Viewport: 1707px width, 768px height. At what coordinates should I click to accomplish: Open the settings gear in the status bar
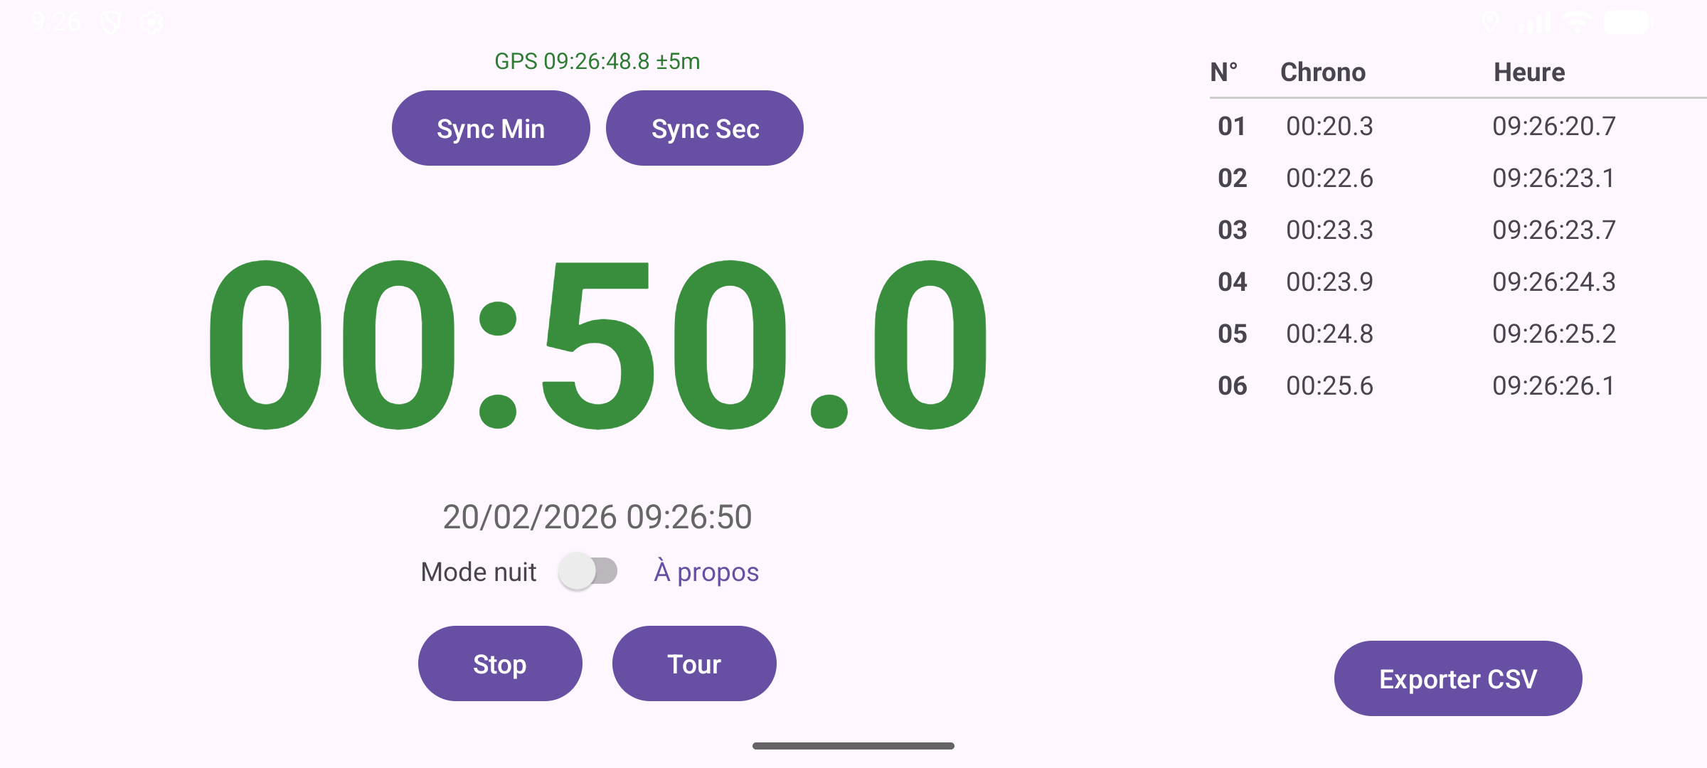[x=151, y=21]
